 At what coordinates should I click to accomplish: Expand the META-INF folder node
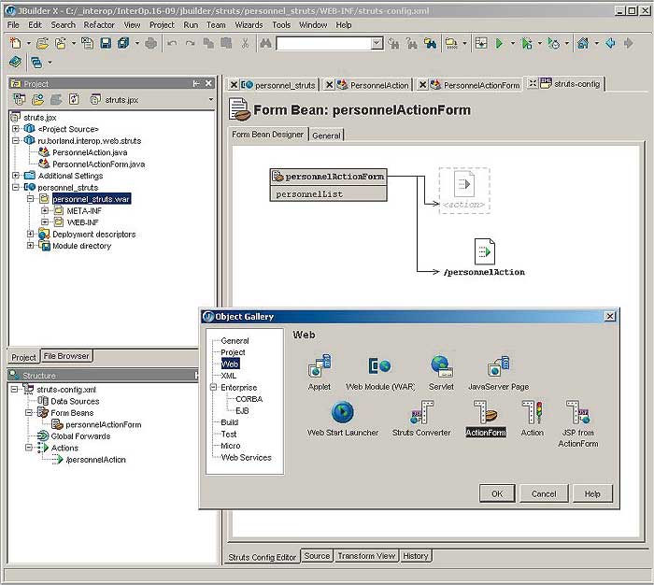[45, 210]
